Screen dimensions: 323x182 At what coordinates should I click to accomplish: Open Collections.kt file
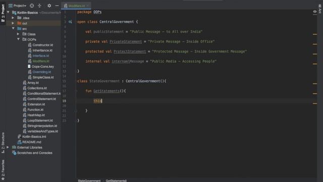pos(37,88)
